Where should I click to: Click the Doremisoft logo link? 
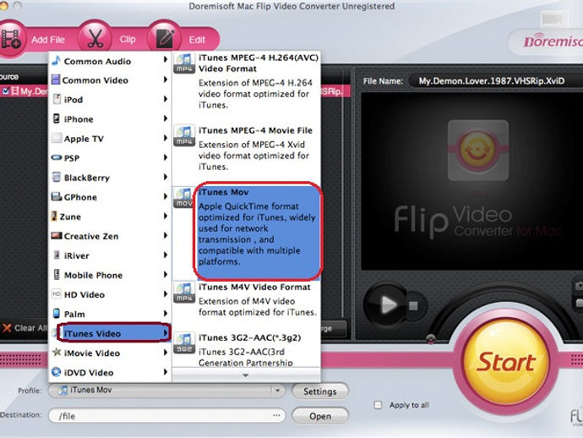553,41
